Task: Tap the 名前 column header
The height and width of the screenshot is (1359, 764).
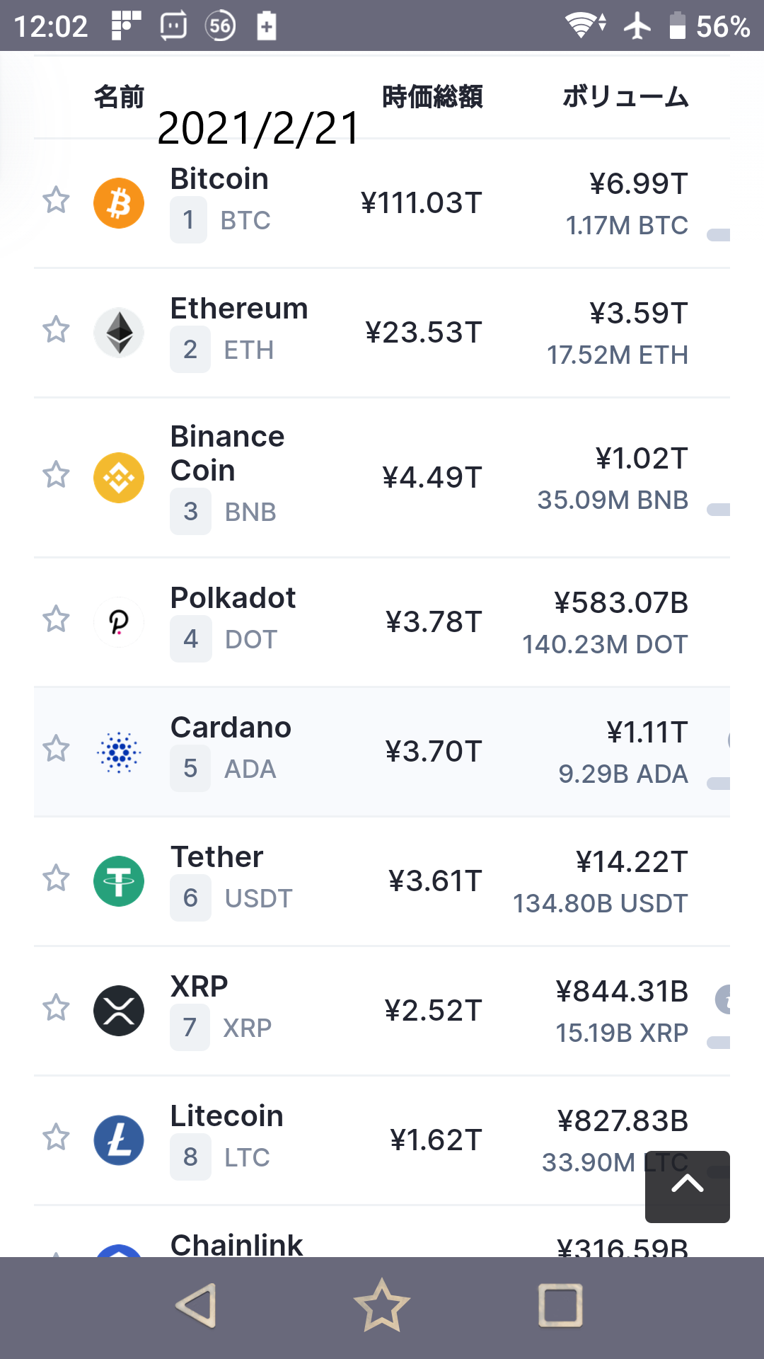Action: (119, 97)
